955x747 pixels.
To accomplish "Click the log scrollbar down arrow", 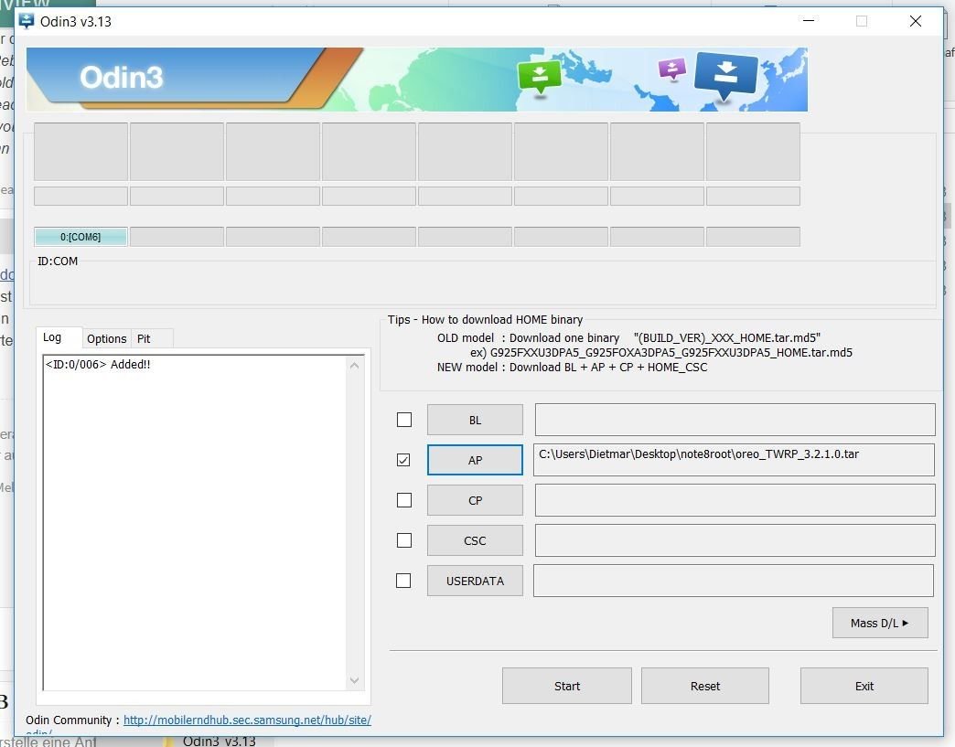I will (355, 680).
